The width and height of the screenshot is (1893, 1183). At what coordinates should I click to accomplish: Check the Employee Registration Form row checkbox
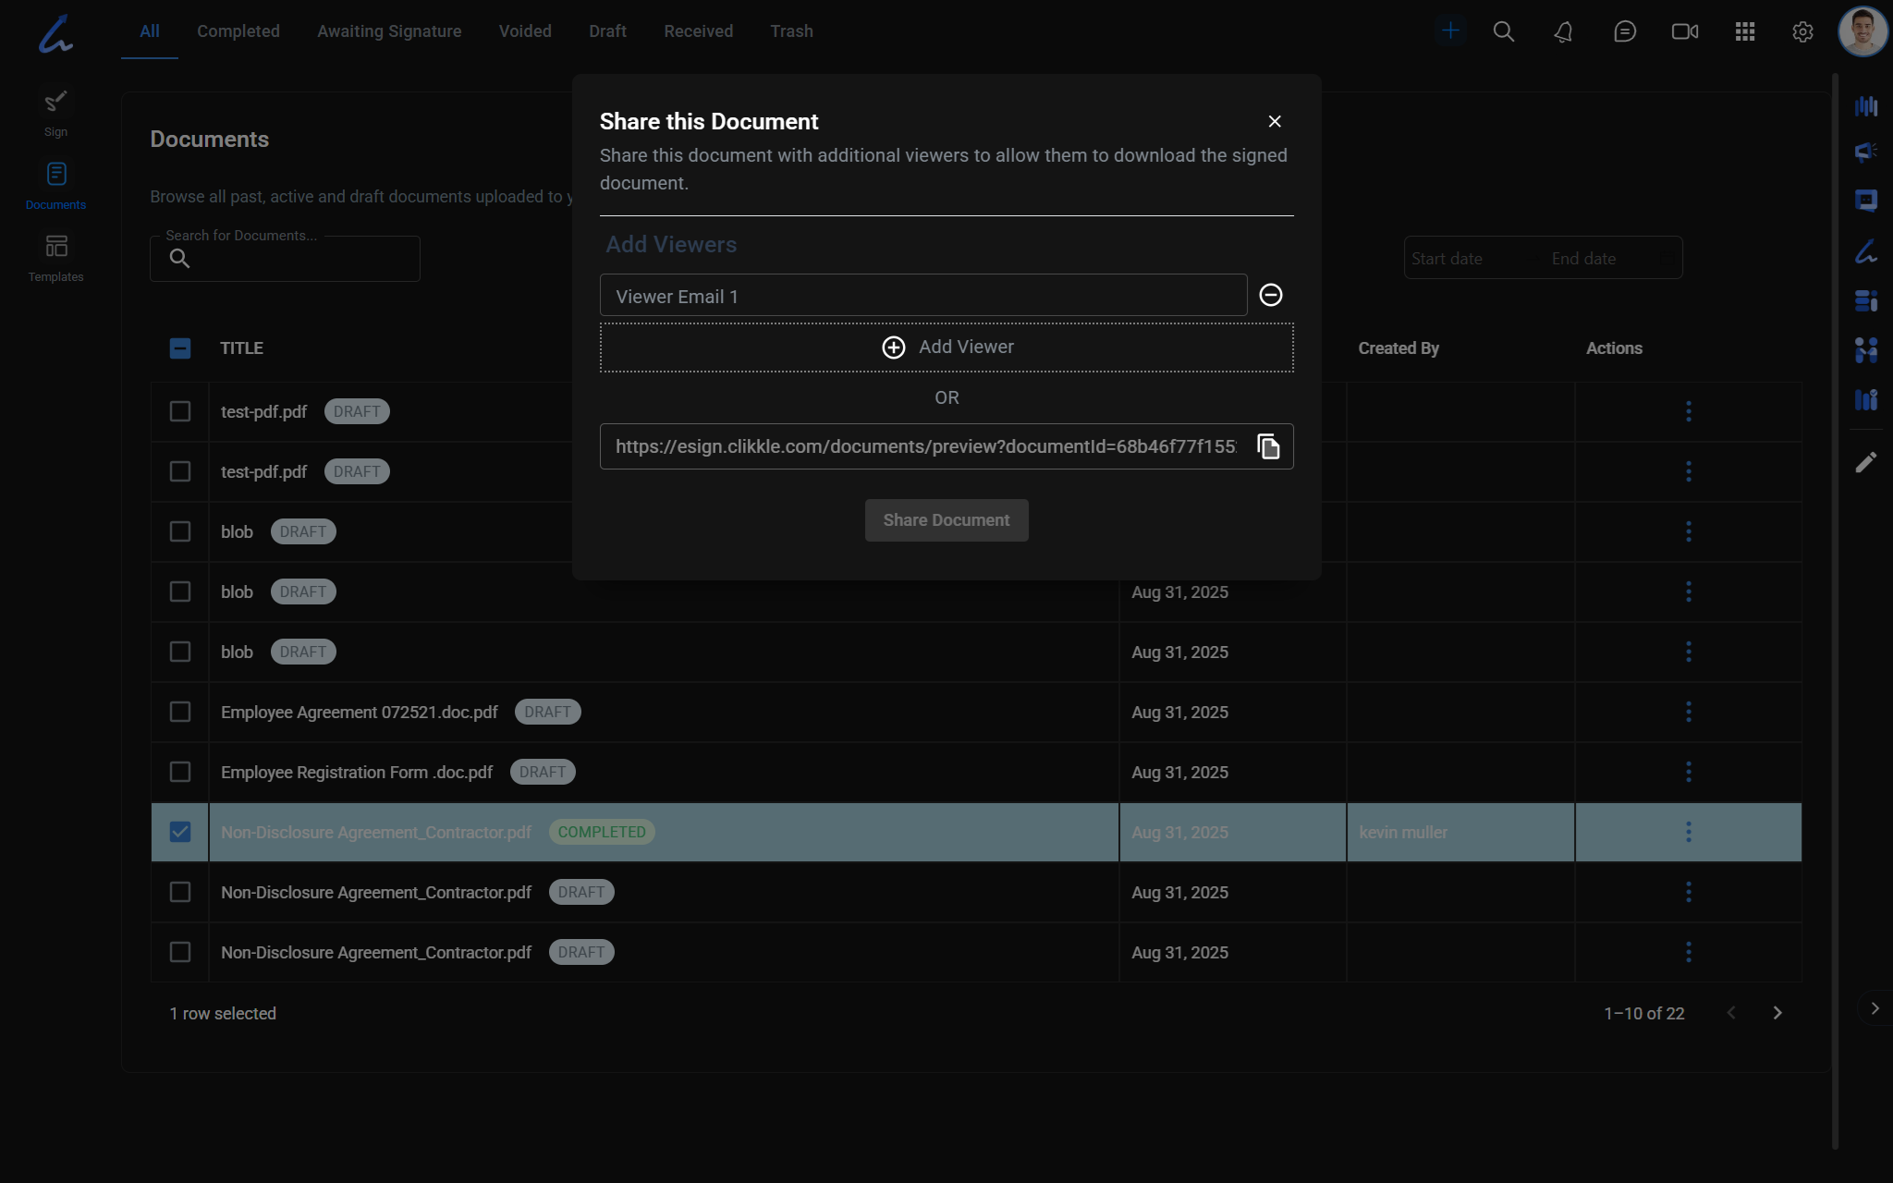(x=180, y=772)
